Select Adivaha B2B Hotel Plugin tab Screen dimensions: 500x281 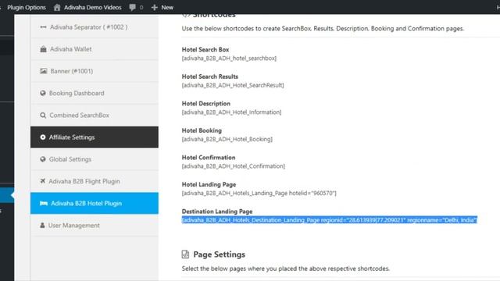pyautogui.click(x=95, y=203)
